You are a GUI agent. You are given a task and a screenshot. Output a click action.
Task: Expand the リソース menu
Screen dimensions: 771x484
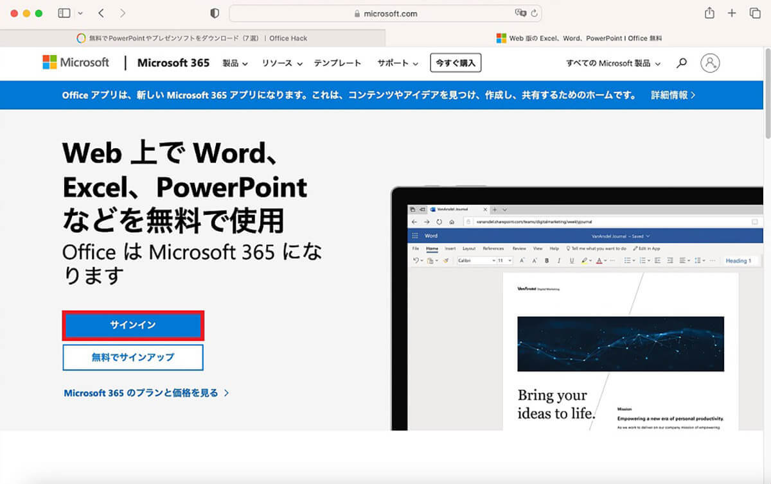(281, 63)
